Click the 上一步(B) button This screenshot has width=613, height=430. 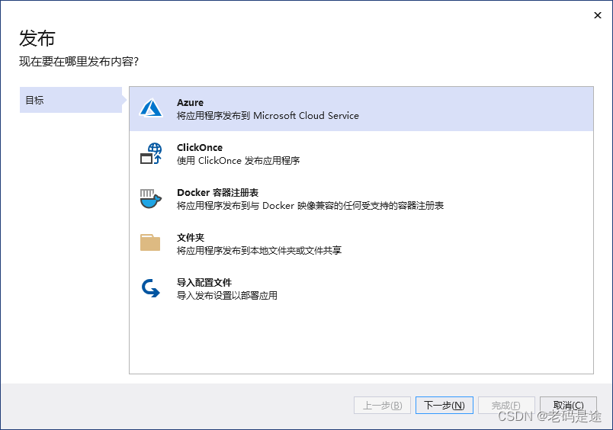tap(383, 406)
